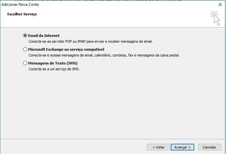Viewport: 226px width, 154px height.
Task: Click the Escolher Serviço heading
Action: 22,14
